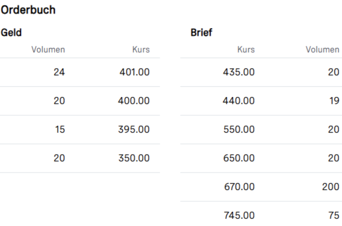
Task: Click the Geld Volumen column header
Action: coord(48,50)
